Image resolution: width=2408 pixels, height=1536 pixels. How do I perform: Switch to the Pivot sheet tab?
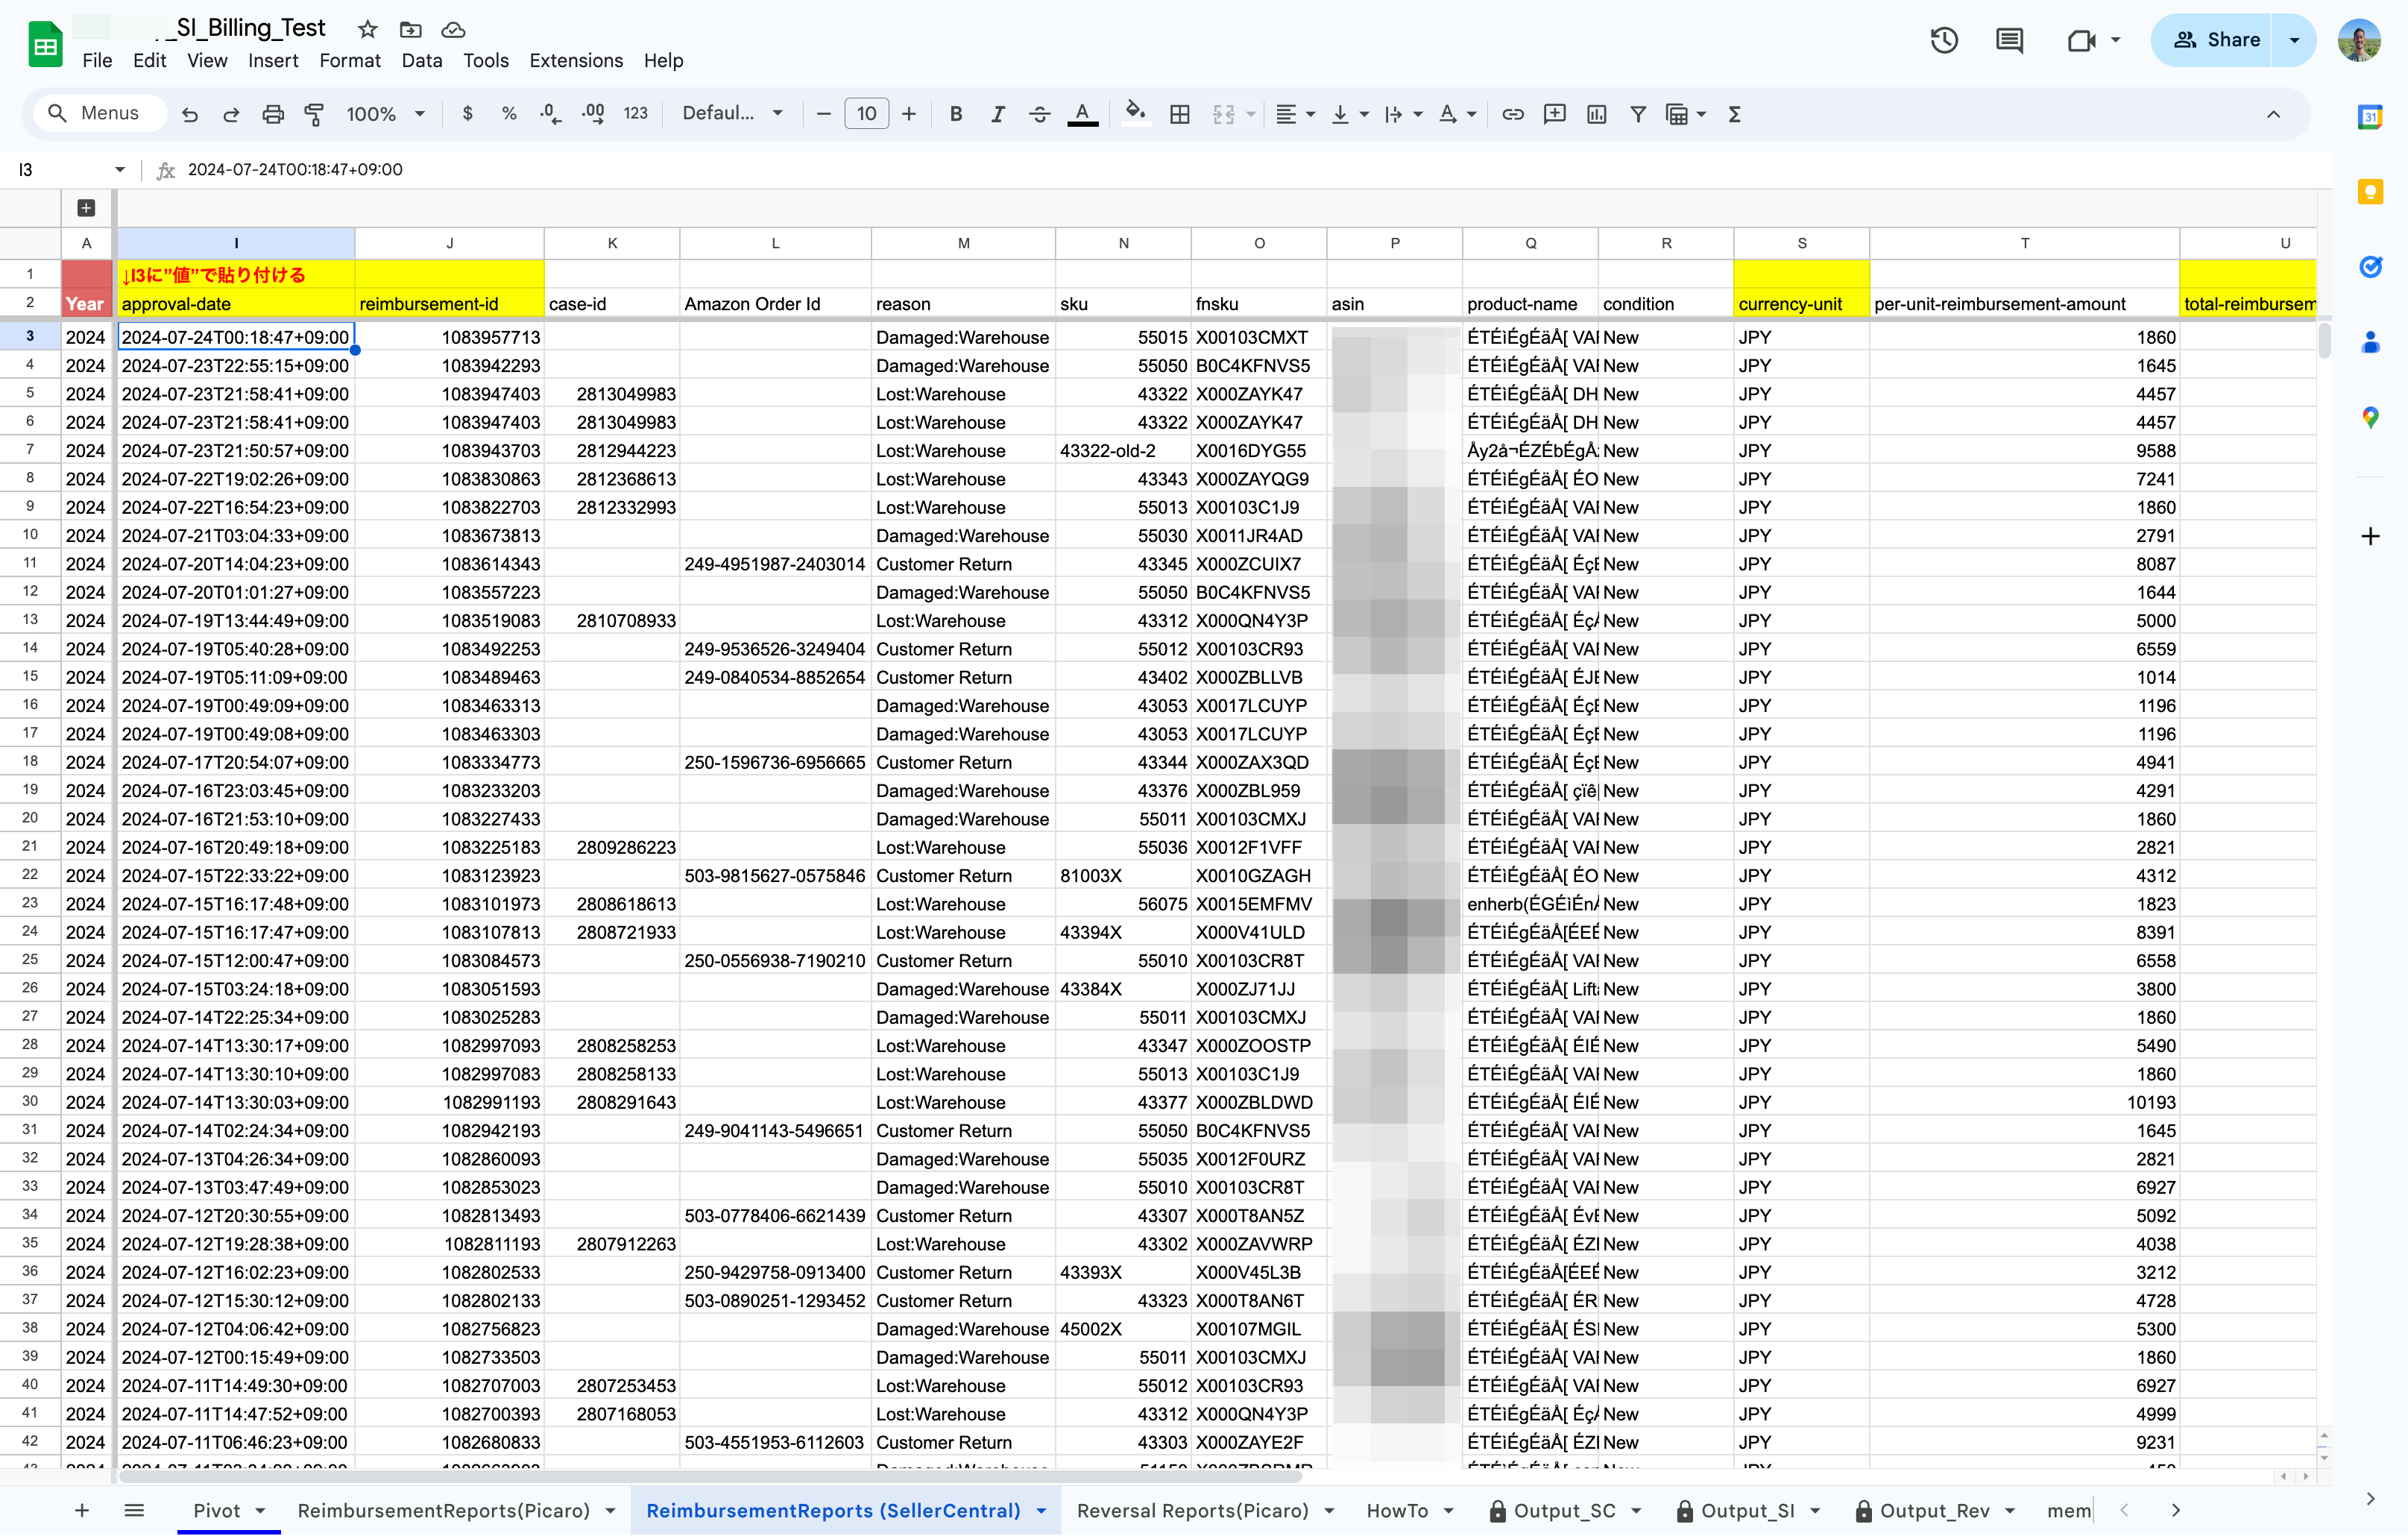coord(217,1510)
